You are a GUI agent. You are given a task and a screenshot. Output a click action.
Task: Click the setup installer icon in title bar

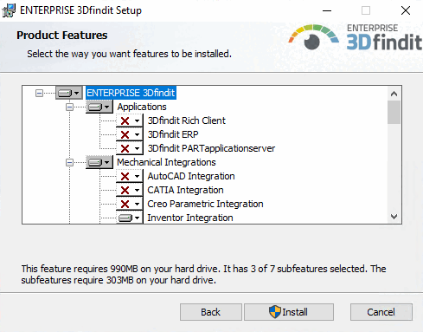coord(9,10)
